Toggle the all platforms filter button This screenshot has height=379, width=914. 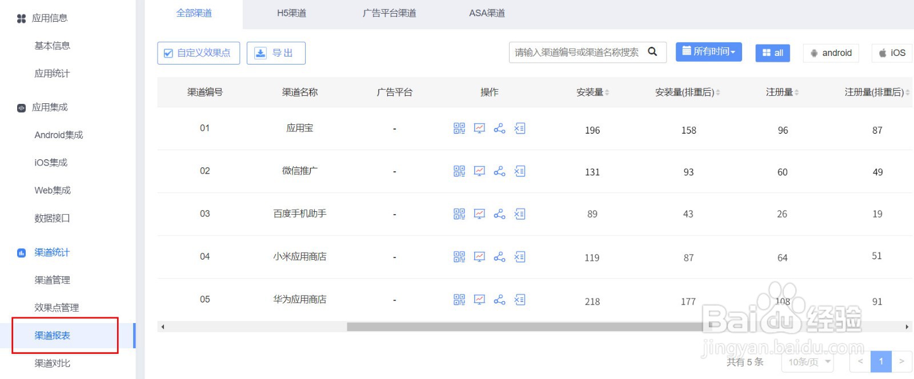coord(772,53)
